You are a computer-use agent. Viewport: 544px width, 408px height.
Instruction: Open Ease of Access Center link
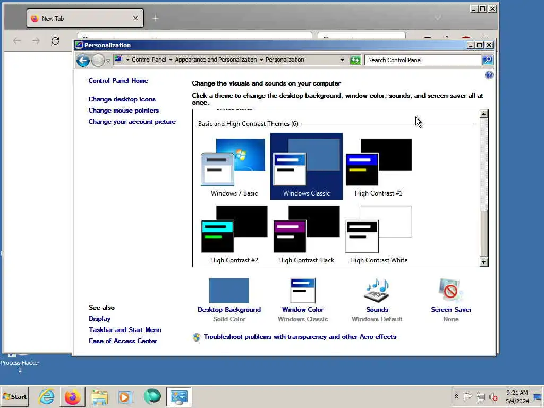(x=123, y=341)
